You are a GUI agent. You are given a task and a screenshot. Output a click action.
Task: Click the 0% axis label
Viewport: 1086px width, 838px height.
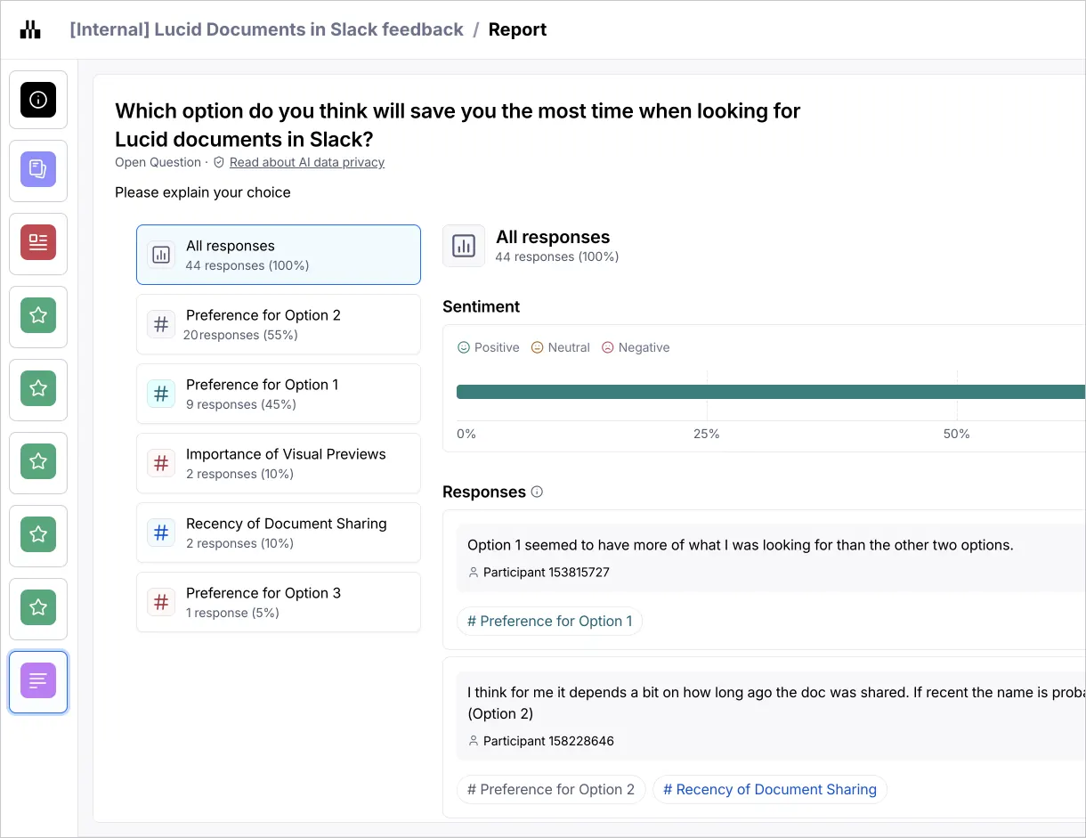466,434
